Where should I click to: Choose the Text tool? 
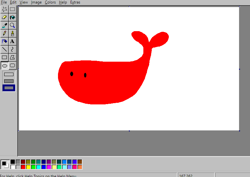13,41
